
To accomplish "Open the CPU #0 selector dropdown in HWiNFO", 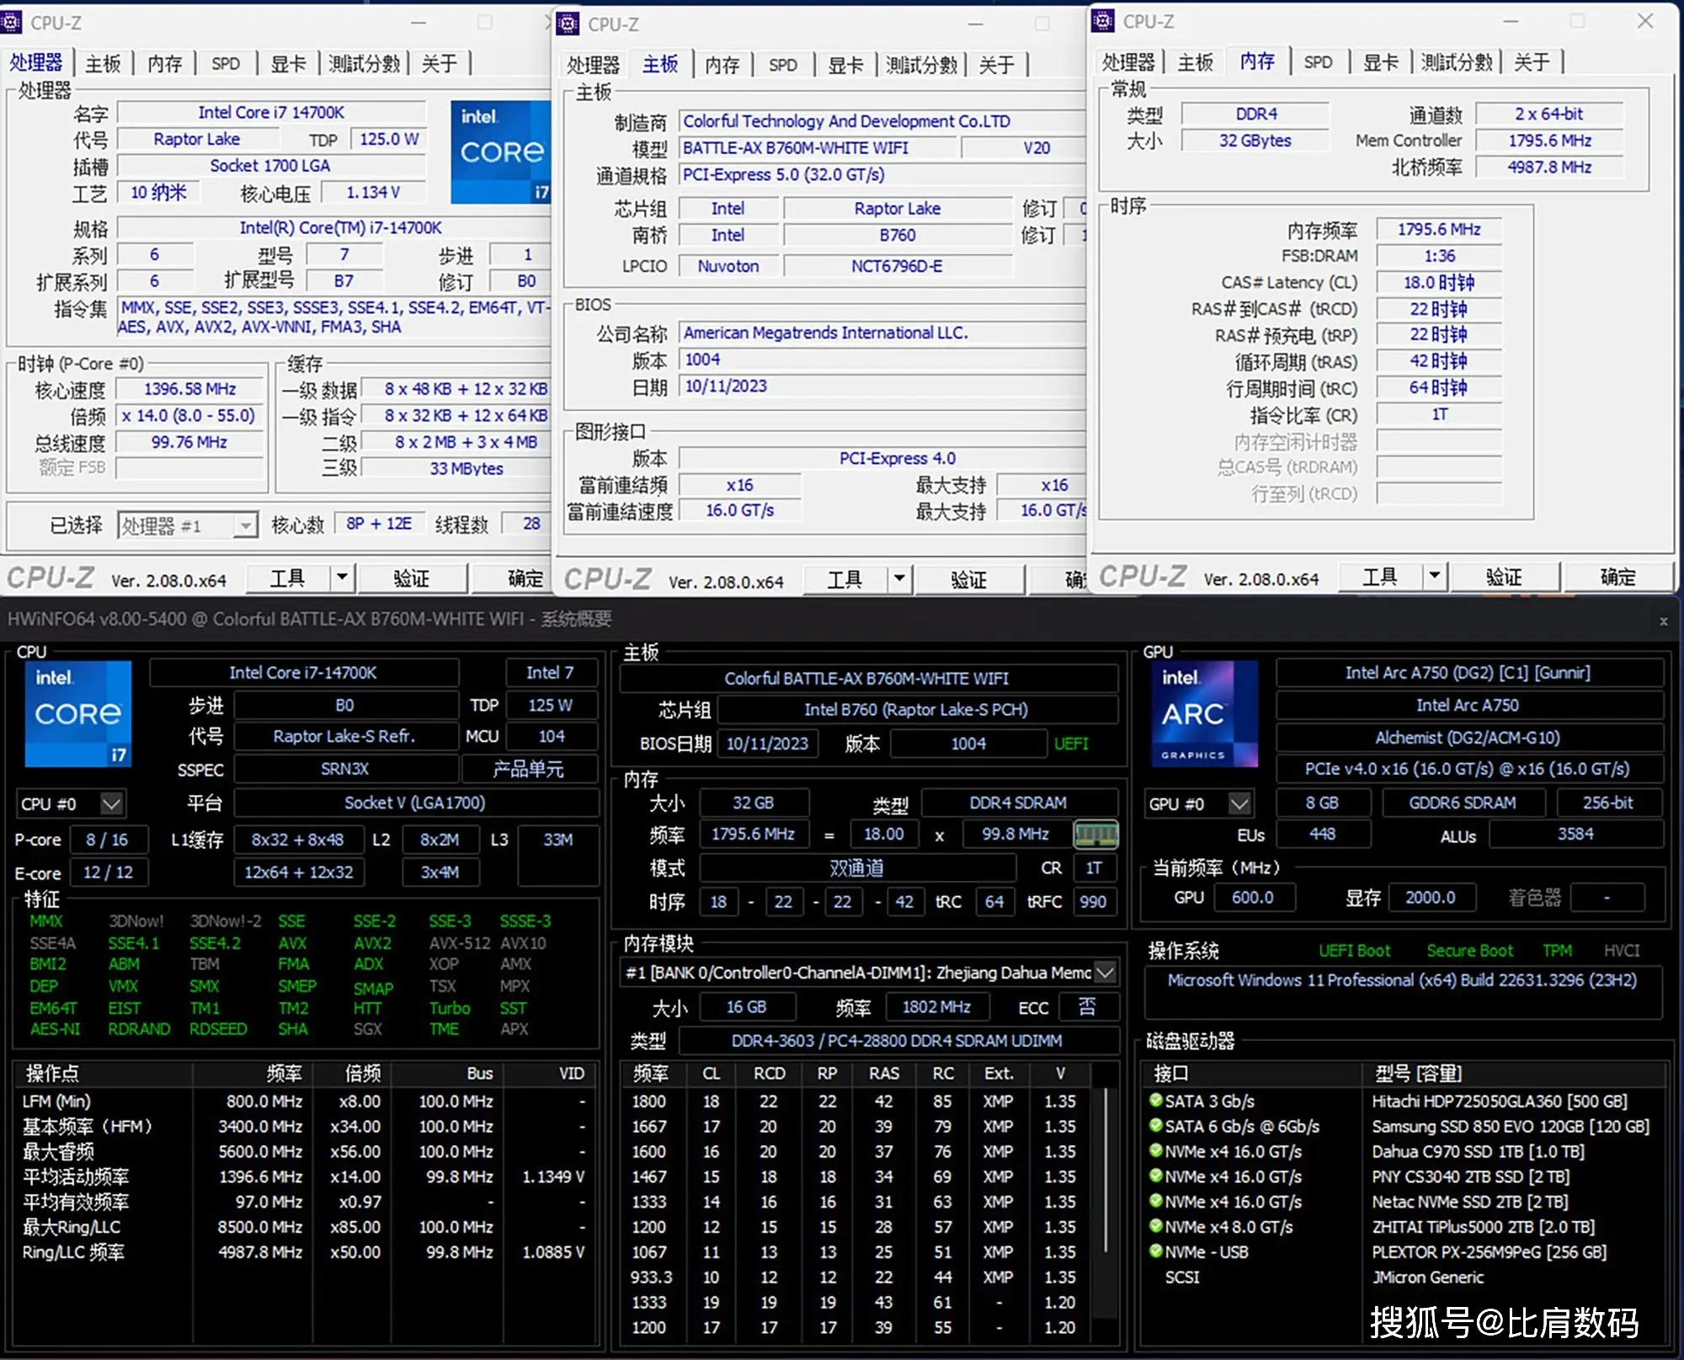I will [x=111, y=803].
